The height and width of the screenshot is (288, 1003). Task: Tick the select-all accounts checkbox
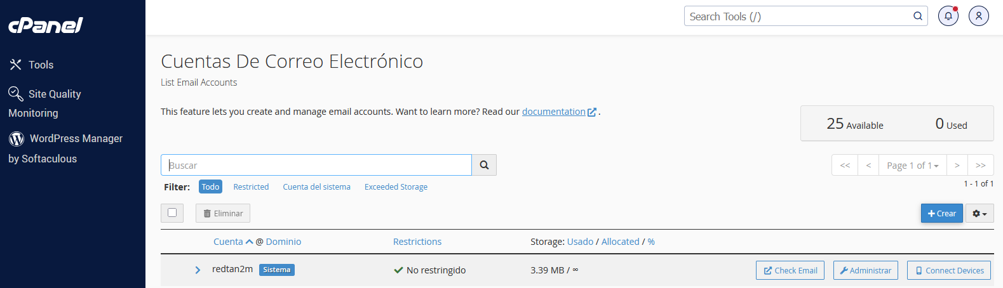[172, 213]
